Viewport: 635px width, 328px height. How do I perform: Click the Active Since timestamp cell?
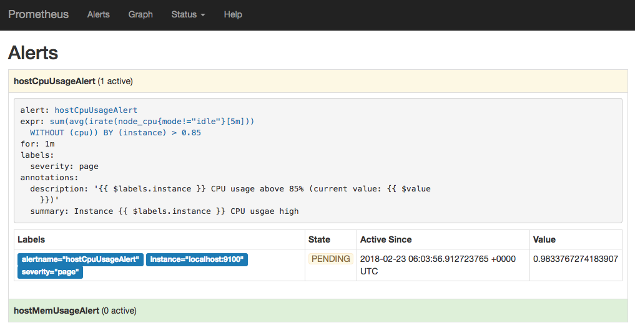pyautogui.click(x=438, y=264)
